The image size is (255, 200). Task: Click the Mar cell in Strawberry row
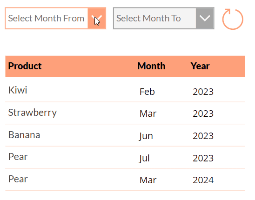pyautogui.click(x=148, y=113)
